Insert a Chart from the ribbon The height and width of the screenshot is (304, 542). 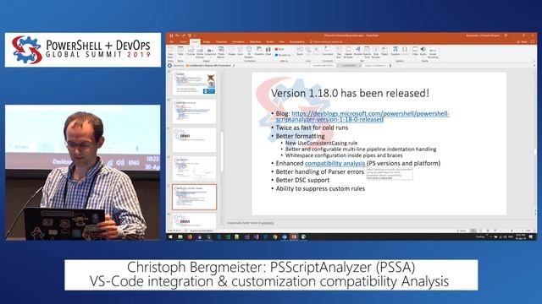(268, 52)
